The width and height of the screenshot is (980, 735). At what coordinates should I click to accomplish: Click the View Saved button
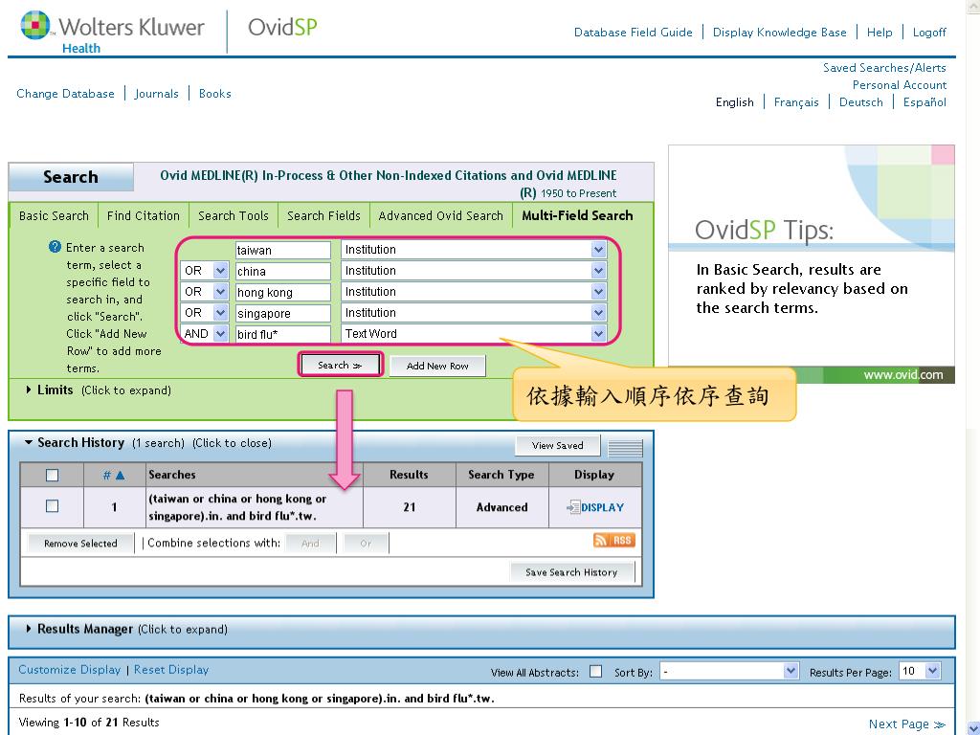click(558, 446)
